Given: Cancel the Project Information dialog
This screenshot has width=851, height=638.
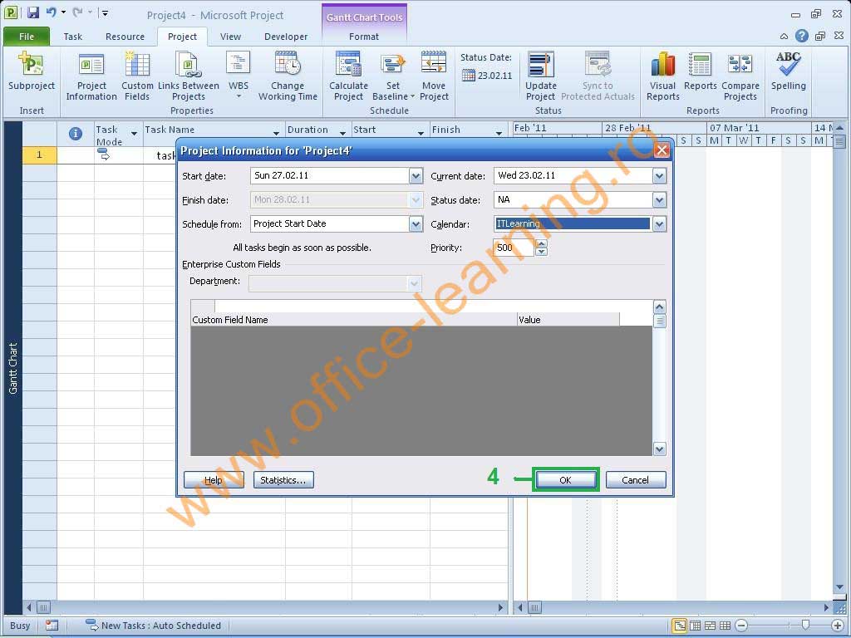Looking at the screenshot, I should (x=636, y=480).
